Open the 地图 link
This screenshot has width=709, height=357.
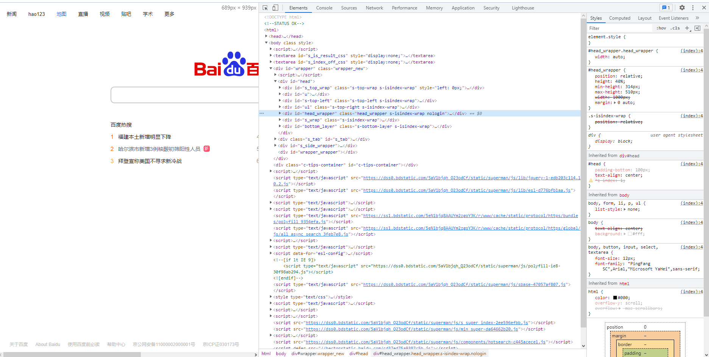point(62,14)
